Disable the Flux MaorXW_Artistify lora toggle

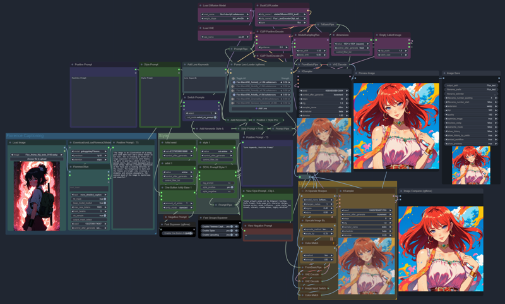(234, 95)
